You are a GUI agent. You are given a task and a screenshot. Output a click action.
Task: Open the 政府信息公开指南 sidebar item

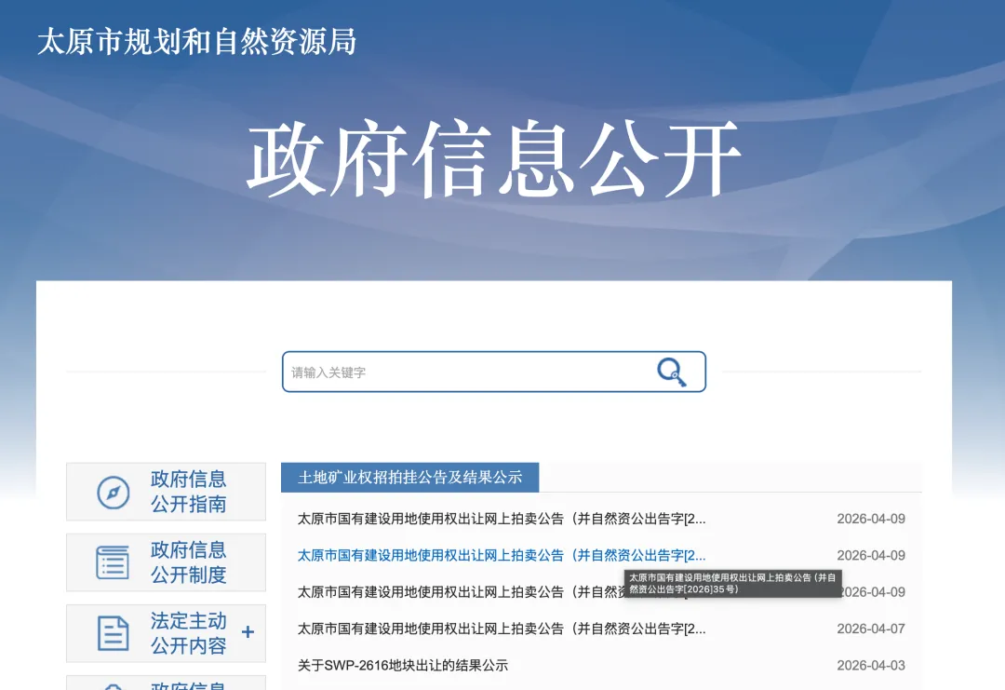(166, 492)
